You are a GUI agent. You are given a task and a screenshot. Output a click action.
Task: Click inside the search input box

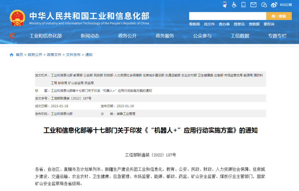227,16
